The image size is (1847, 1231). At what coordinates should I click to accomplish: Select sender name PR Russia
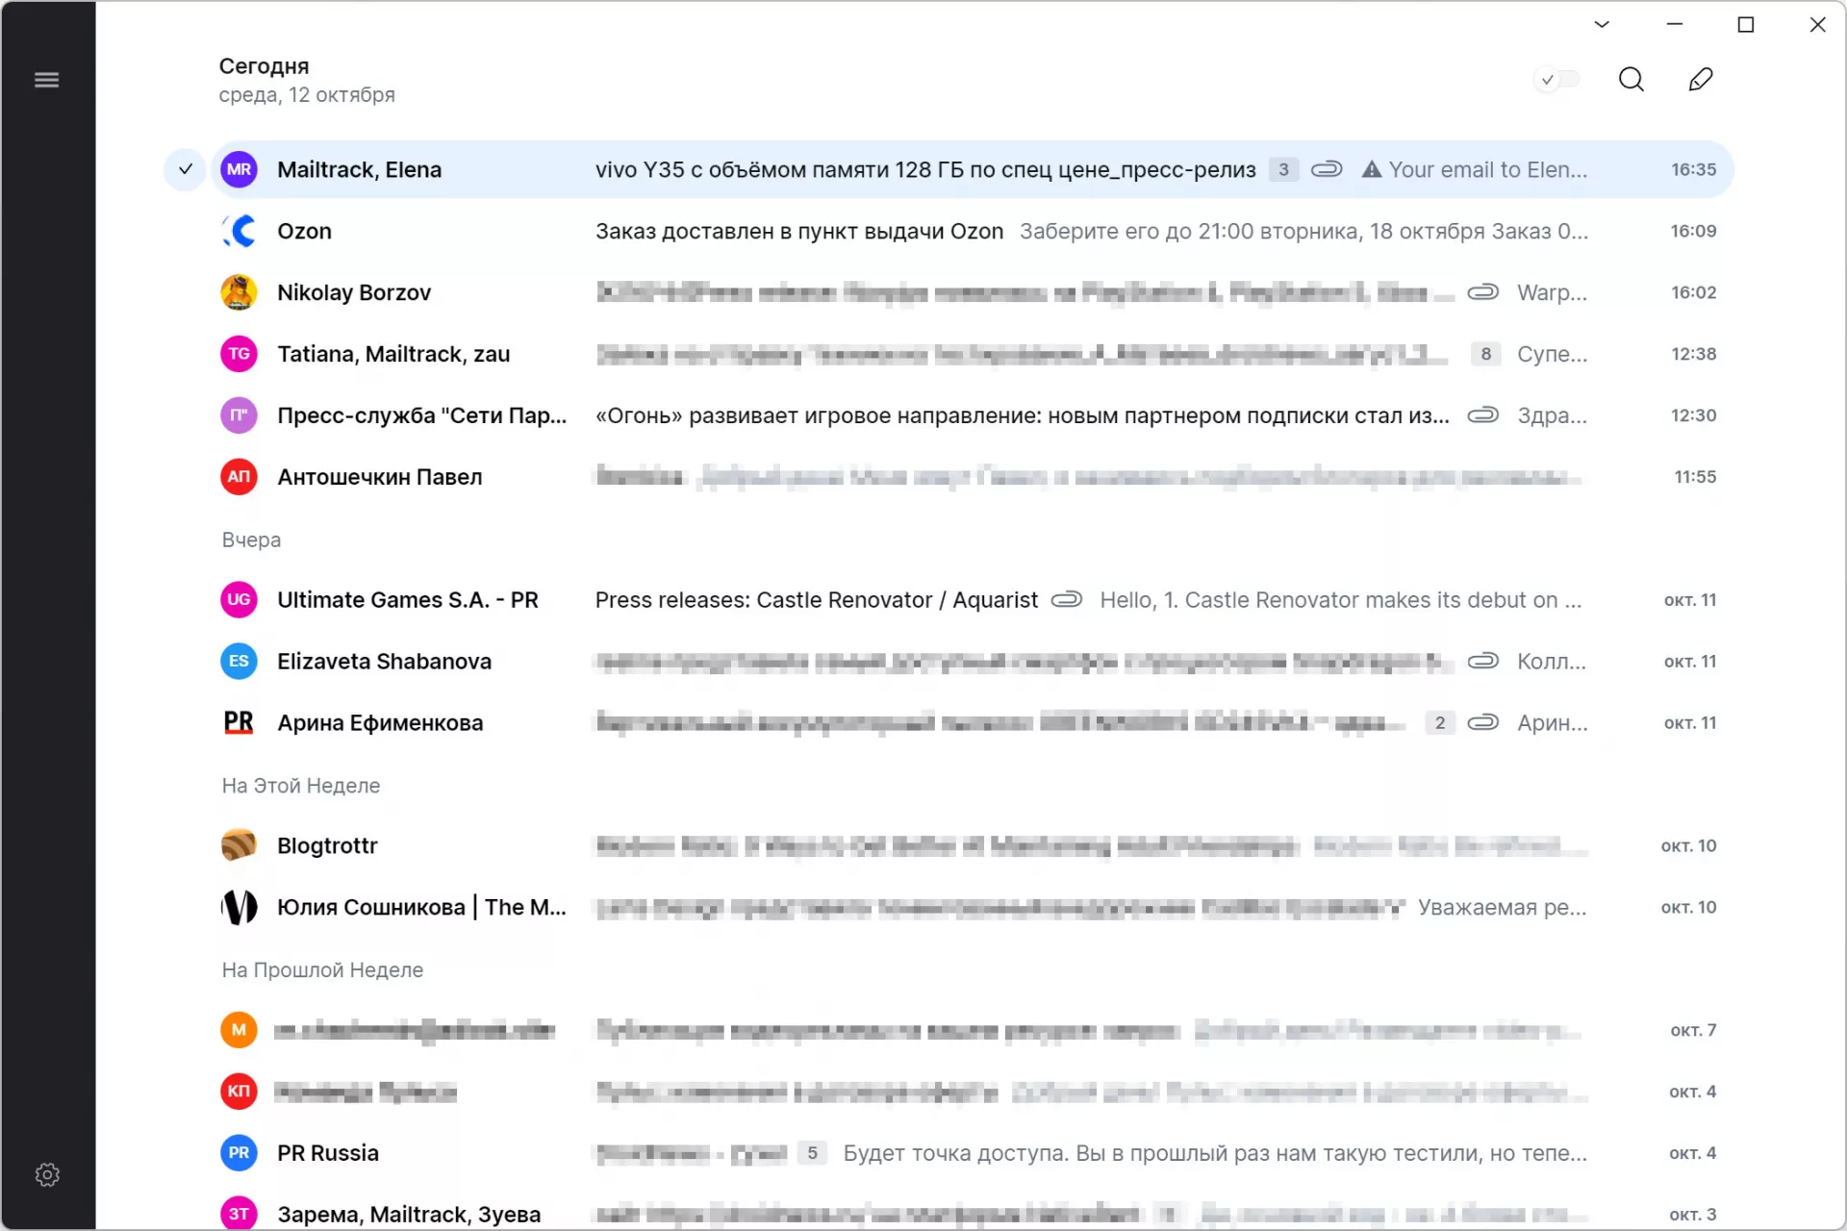click(x=328, y=1153)
